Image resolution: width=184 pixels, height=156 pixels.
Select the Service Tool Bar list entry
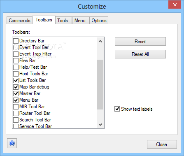[x=36, y=126]
